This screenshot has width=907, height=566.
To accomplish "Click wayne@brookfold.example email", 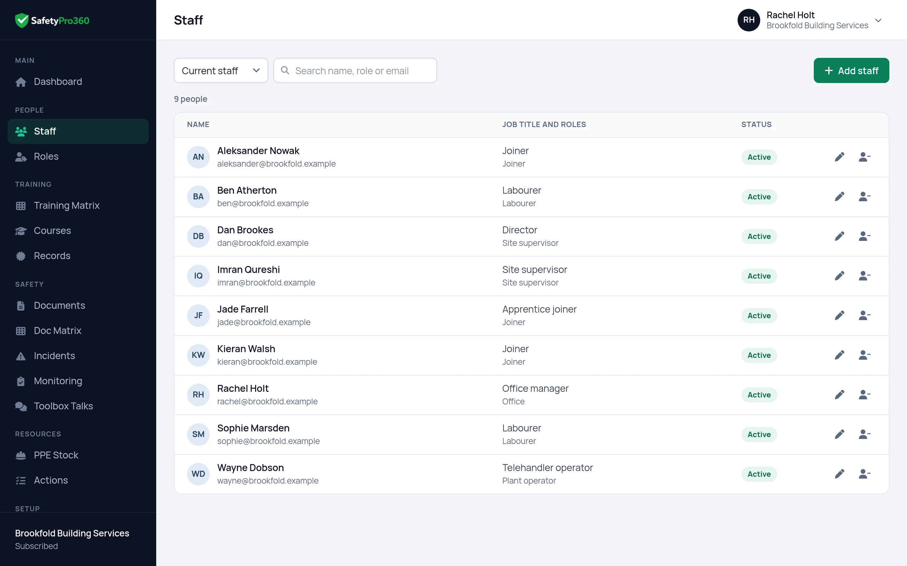I will pos(268,481).
